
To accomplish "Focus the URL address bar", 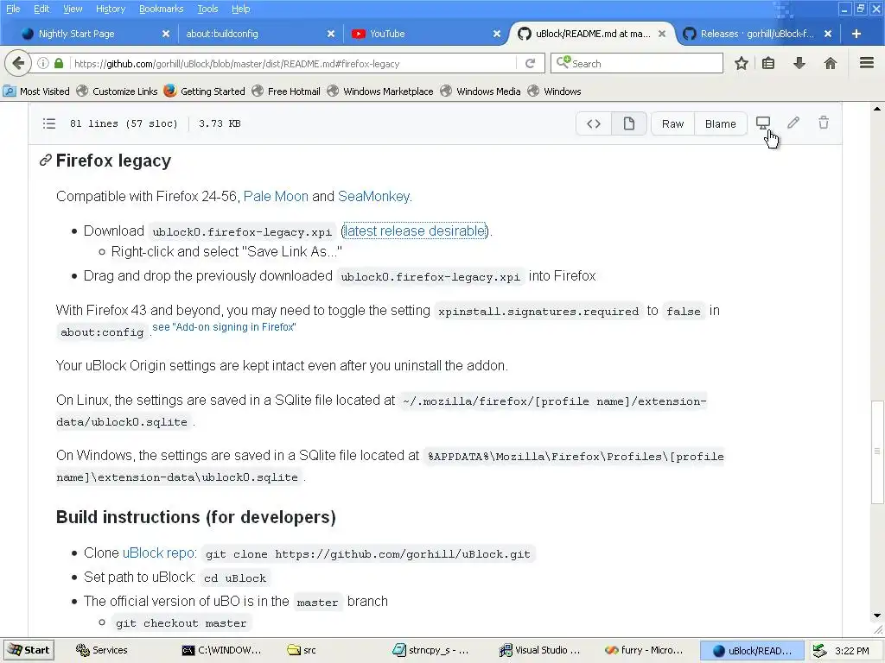I will tap(294, 64).
